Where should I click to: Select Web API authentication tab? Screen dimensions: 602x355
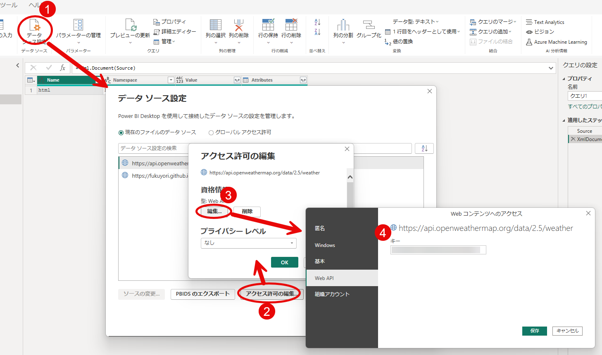[342, 278]
